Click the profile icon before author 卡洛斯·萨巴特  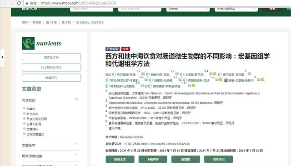click(x=182, y=74)
